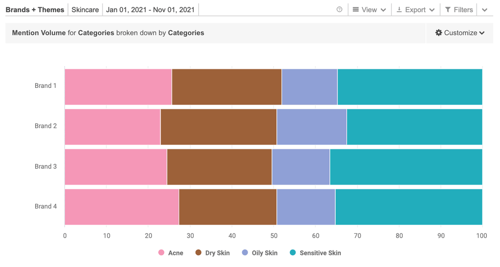Screen dimensions: 500x267
Task: Toggle the Dry Skin legend series
Action: pos(217,253)
